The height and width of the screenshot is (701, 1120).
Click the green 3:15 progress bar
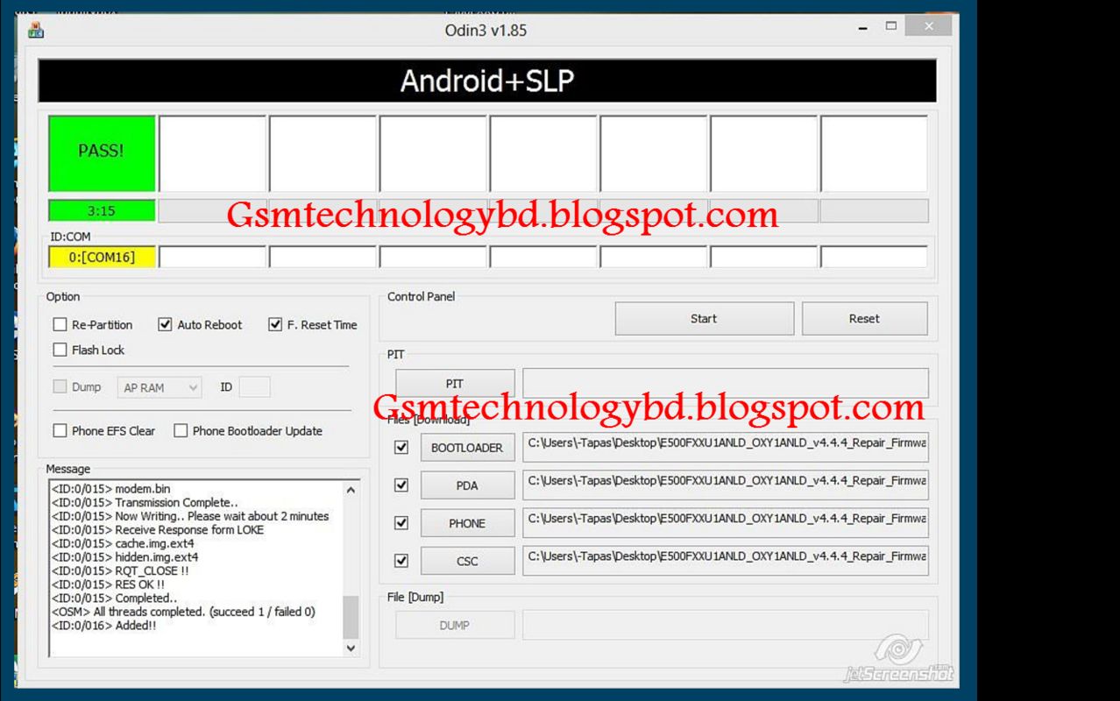(102, 211)
